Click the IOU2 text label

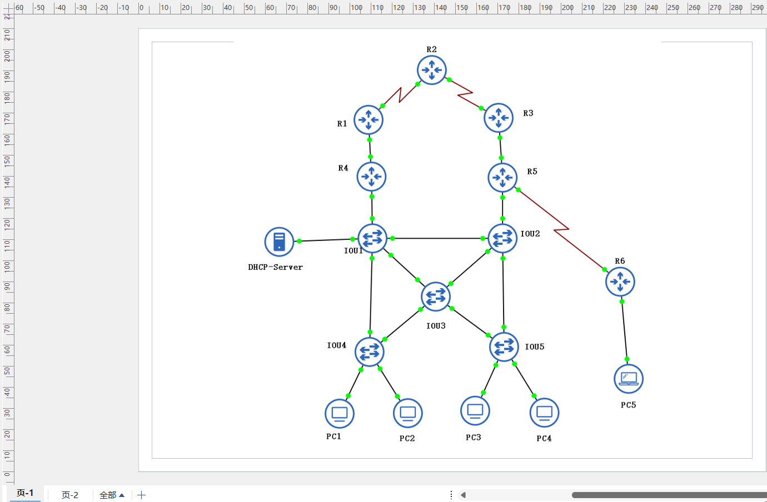coord(530,234)
